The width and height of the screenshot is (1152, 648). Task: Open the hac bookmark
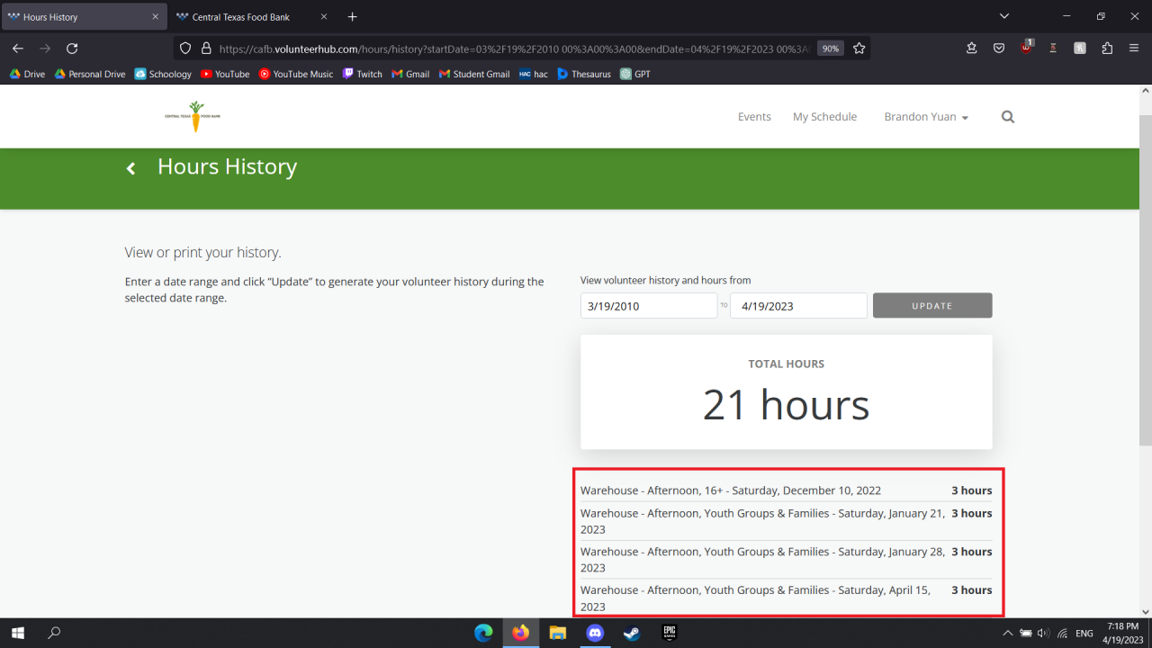(x=534, y=74)
